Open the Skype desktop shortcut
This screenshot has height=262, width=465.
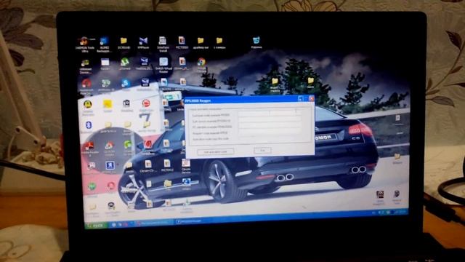pyautogui.click(x=126, y=83)
